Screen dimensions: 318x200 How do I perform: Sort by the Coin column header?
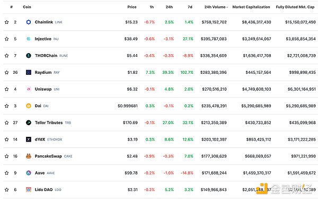[x=27, y=7]
